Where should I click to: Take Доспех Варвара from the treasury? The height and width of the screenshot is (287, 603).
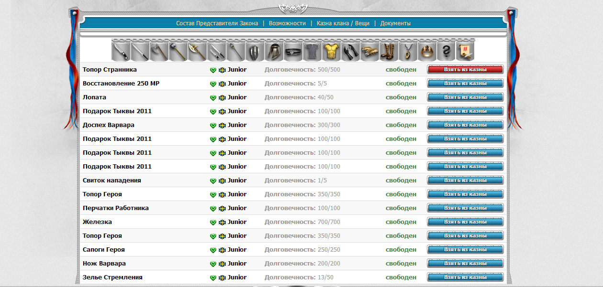(x=465, y=125)
